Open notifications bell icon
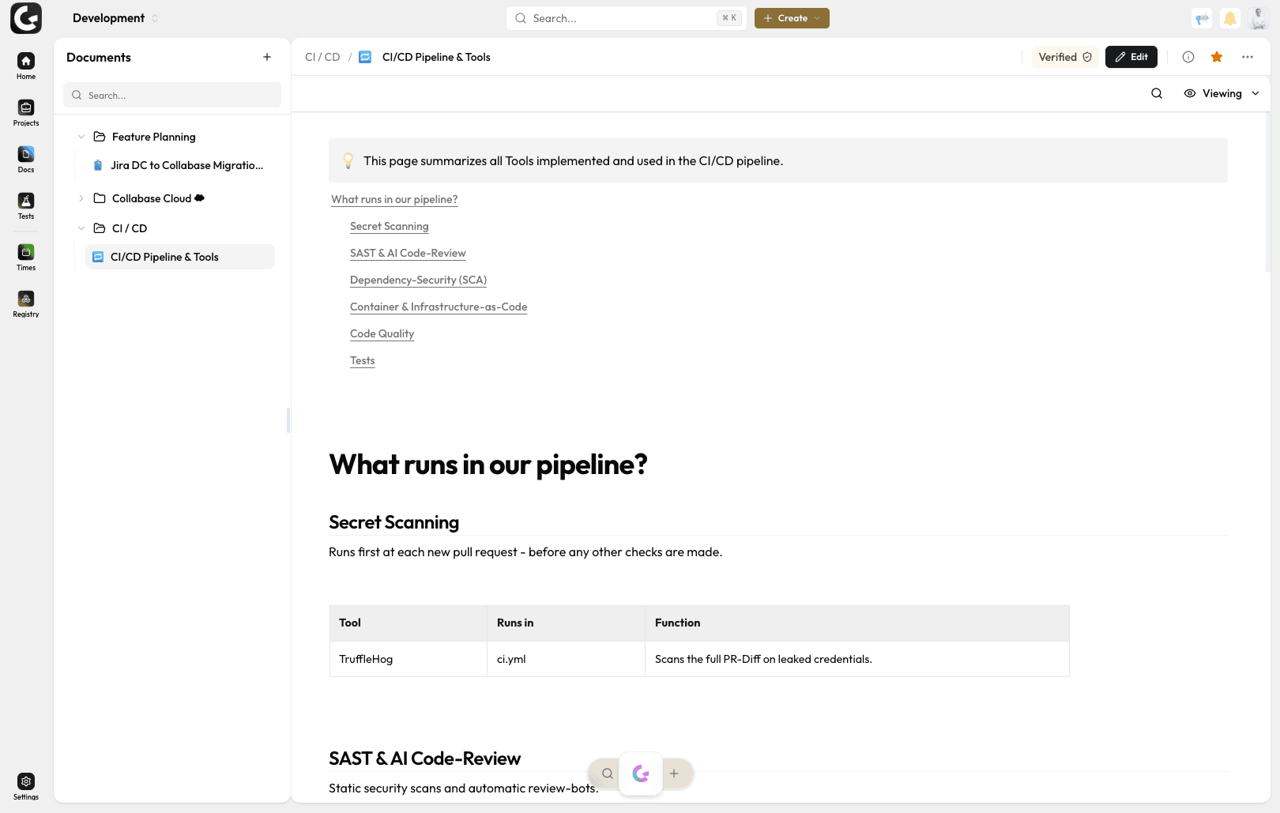The height and width of the screenshot is (813, 1280). coord(1230,18)
